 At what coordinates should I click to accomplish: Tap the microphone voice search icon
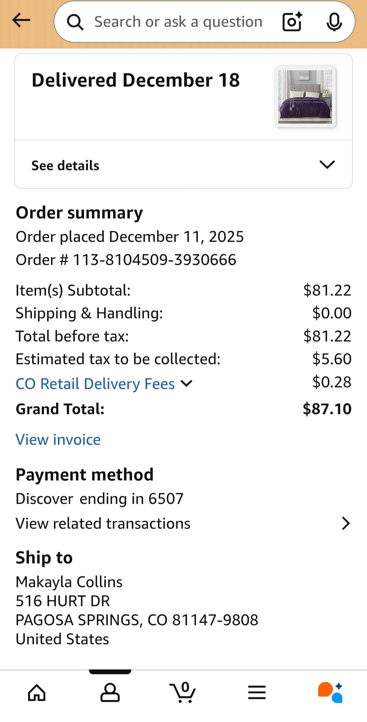tap(334, 22)
